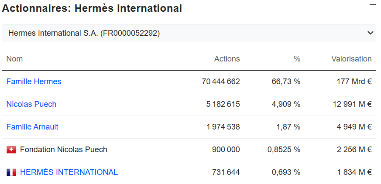Click the Swiss flag icon

11,150
